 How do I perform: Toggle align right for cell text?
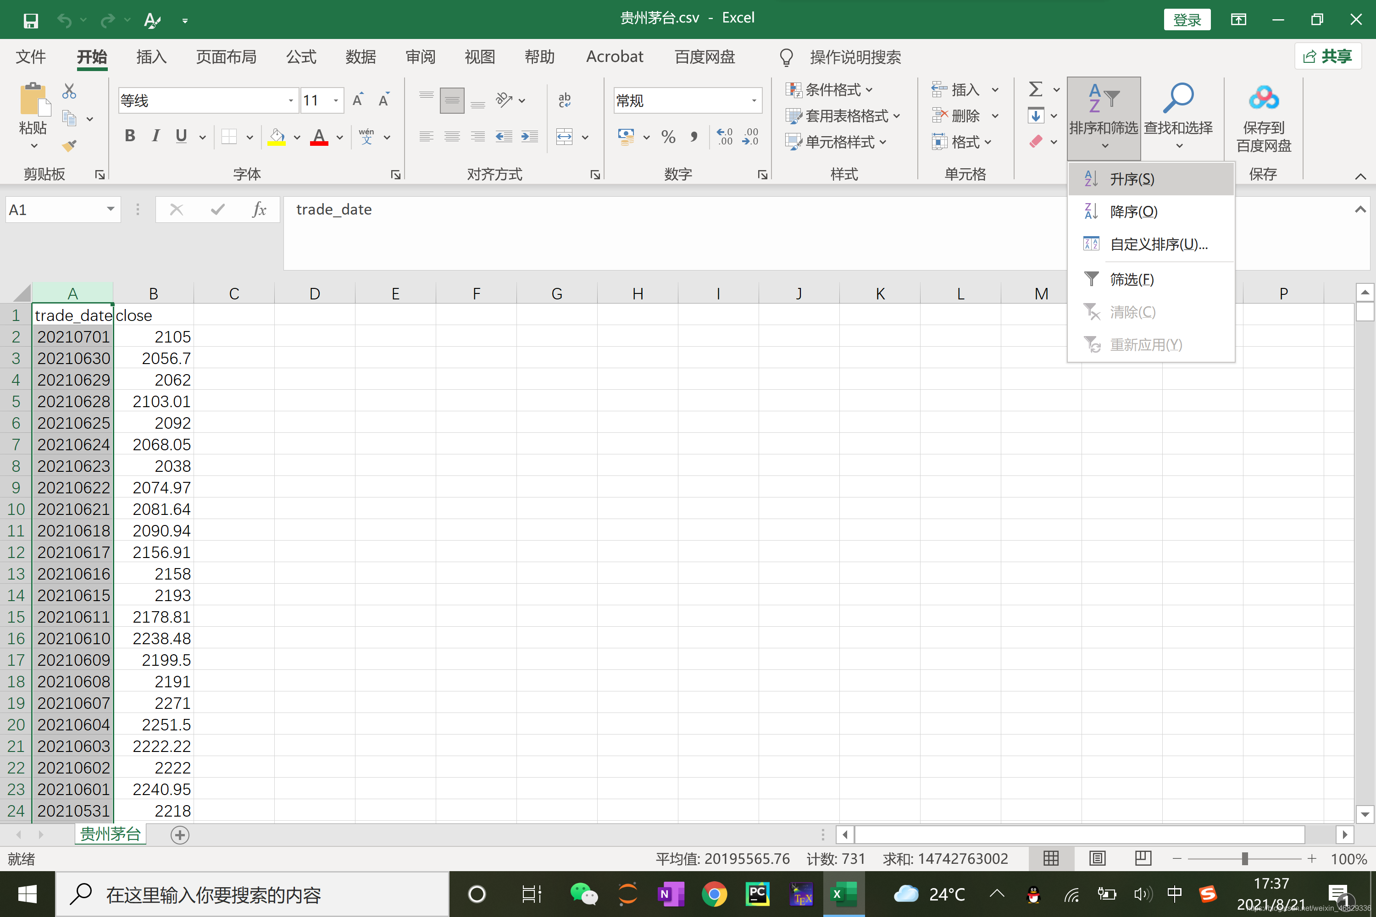pyautogui.click(x=478, y=137)
